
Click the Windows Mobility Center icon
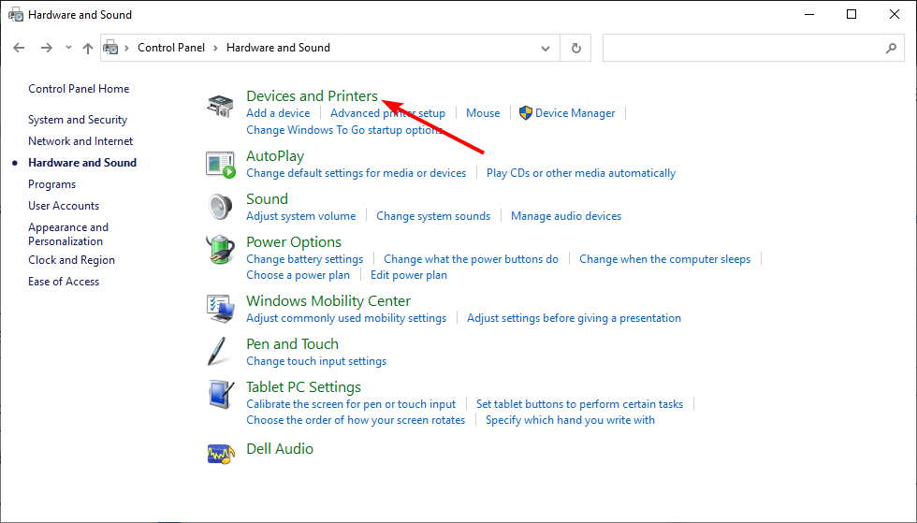point(220,309)
